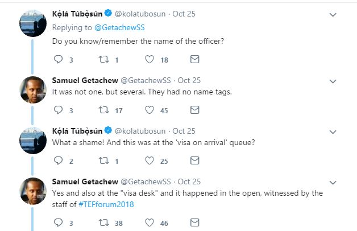Like the tweet with 46 likes
The image size is (357, 231).
(150, 223)
